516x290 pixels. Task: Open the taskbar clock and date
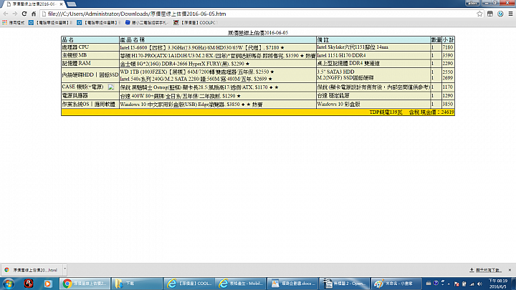point(497,284)
